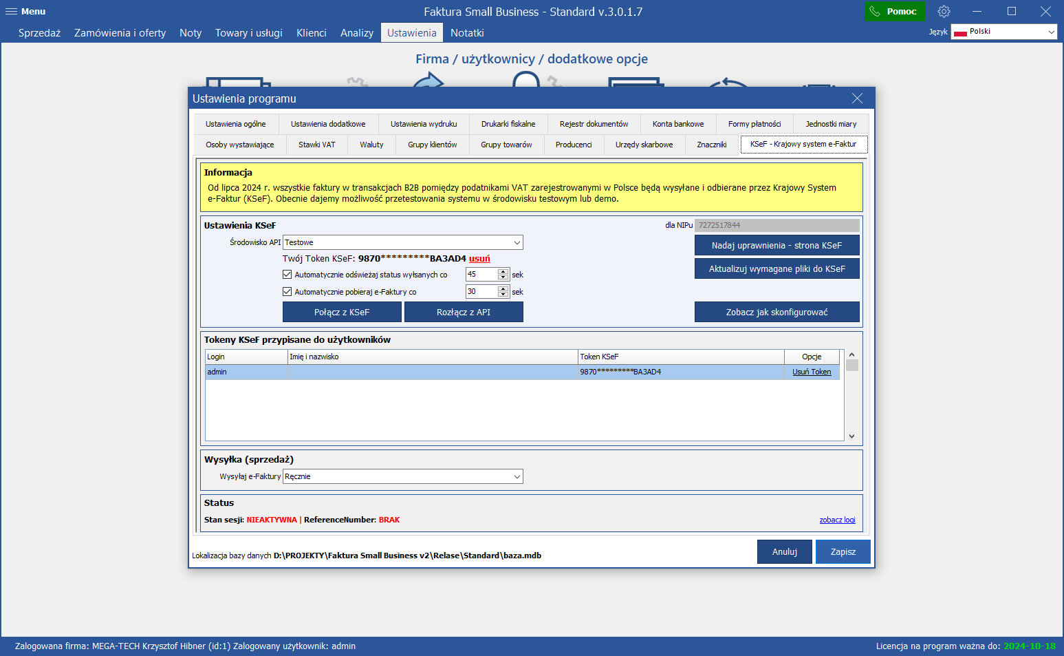Switch to Jednostki miary tab
Screen dimensions: 1064x656
(831, 124)
